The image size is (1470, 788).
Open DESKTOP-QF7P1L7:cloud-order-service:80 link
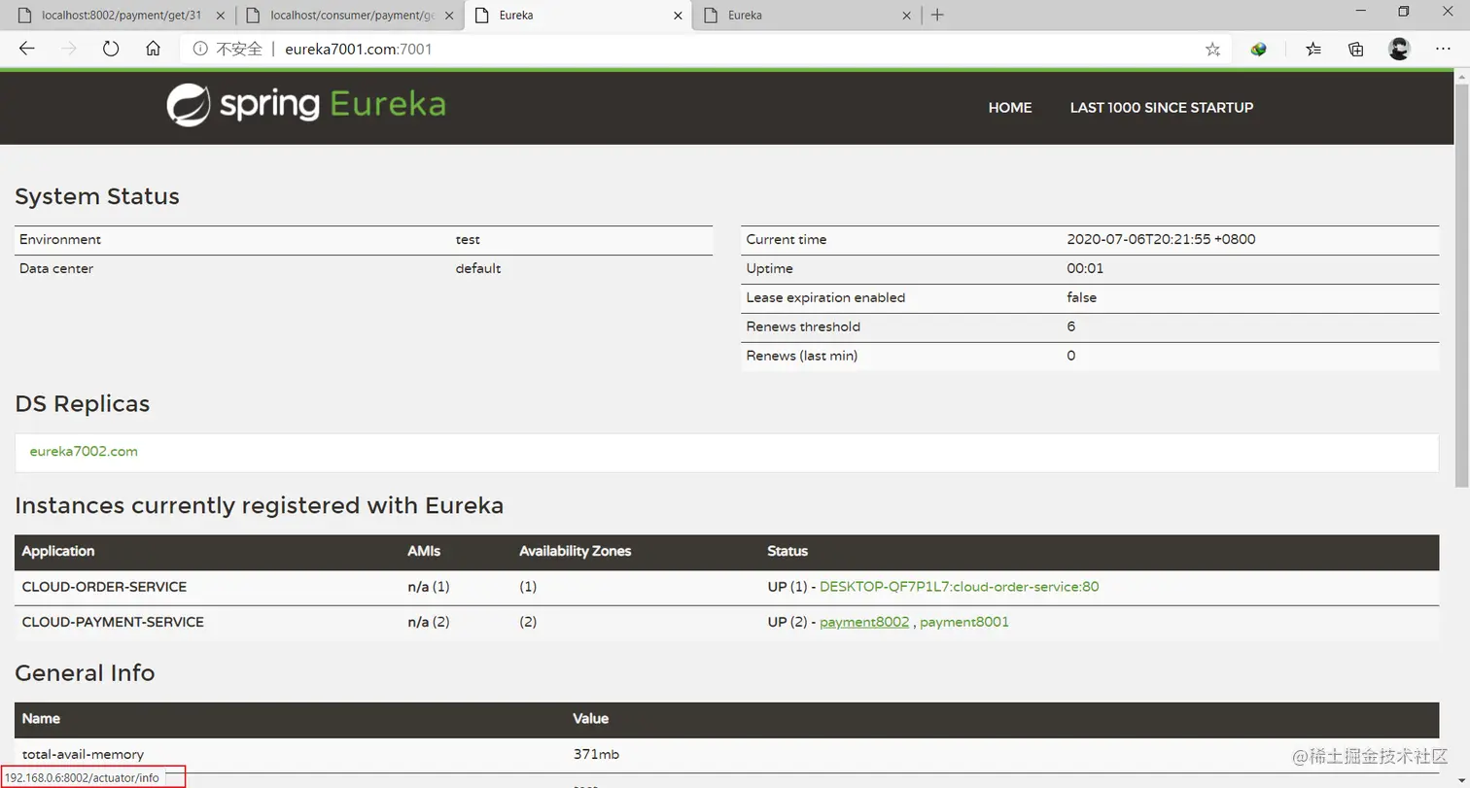(x=960, y=587)
